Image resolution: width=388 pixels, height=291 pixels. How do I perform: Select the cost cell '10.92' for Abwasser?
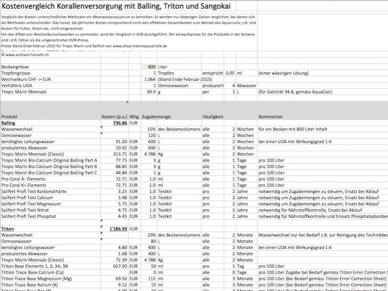click(x=121, y=148)
